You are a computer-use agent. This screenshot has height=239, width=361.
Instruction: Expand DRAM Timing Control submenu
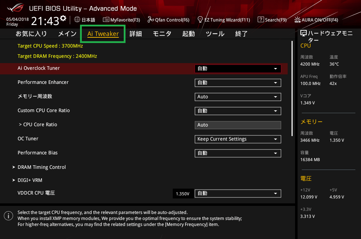[x=42, y=167]
